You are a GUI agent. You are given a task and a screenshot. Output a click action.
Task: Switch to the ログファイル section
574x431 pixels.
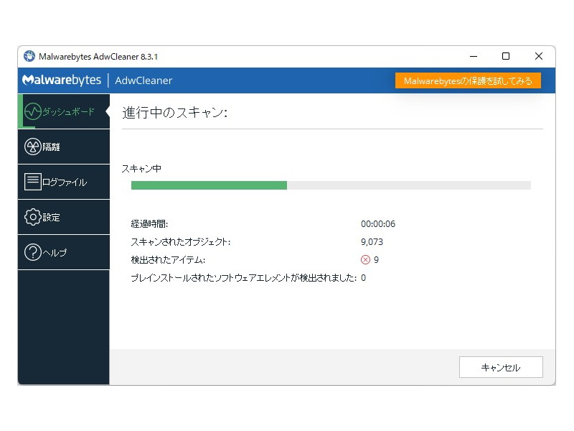61,182
